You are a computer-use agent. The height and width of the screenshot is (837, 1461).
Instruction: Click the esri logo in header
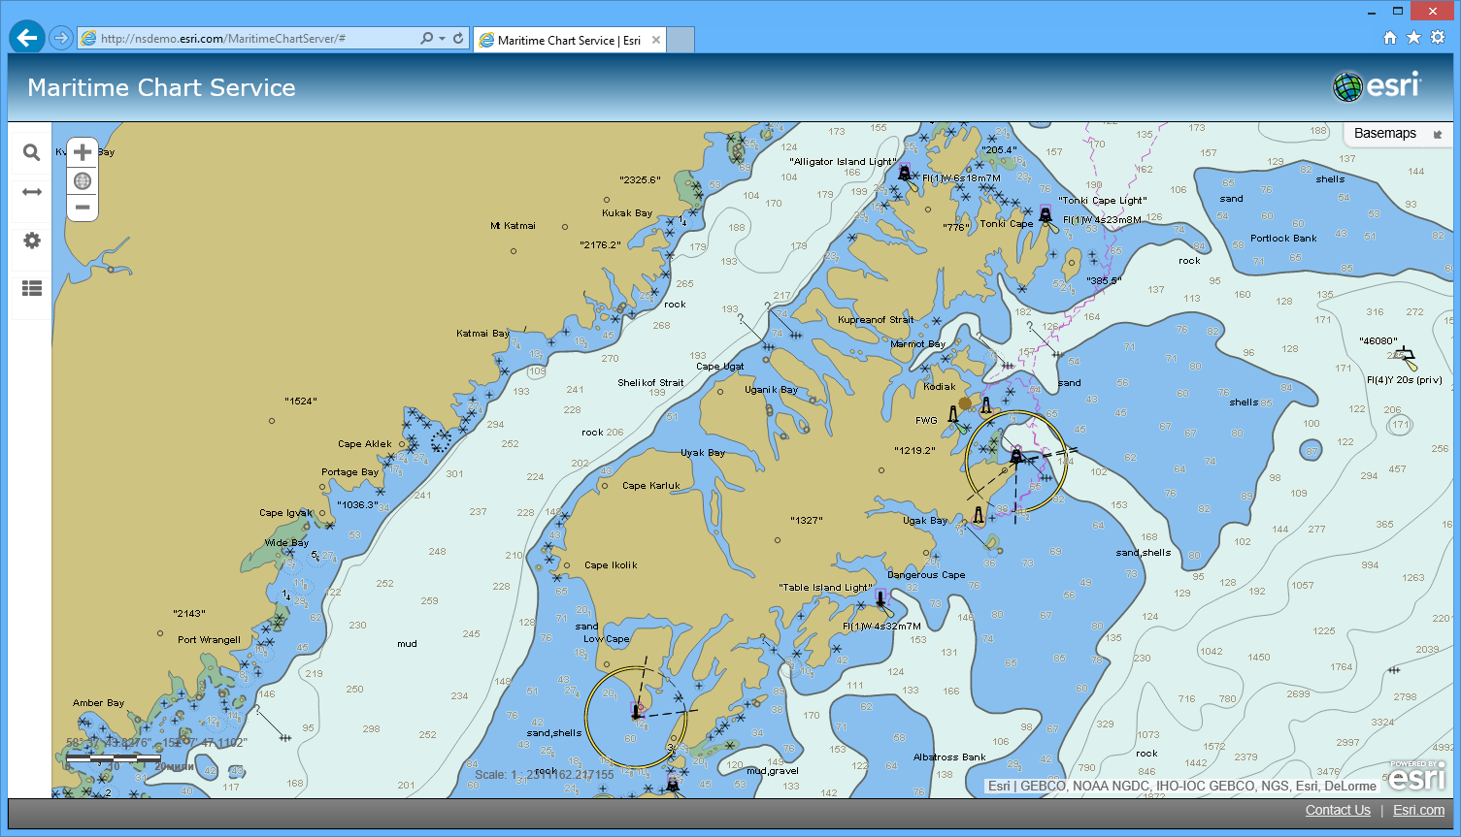pos(1377,86)
